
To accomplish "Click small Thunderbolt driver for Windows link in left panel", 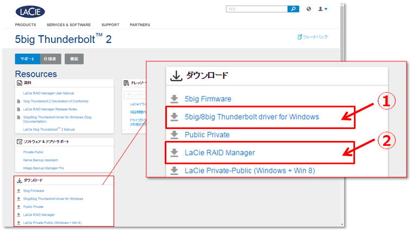I will coord(53,199).
